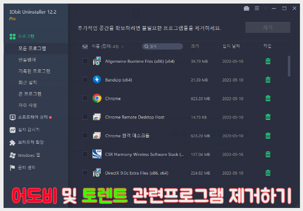Uninstall Allgemeine Runtime Files via trash icon
This screenshot has height=211, width=303.
tap(268, 61)
